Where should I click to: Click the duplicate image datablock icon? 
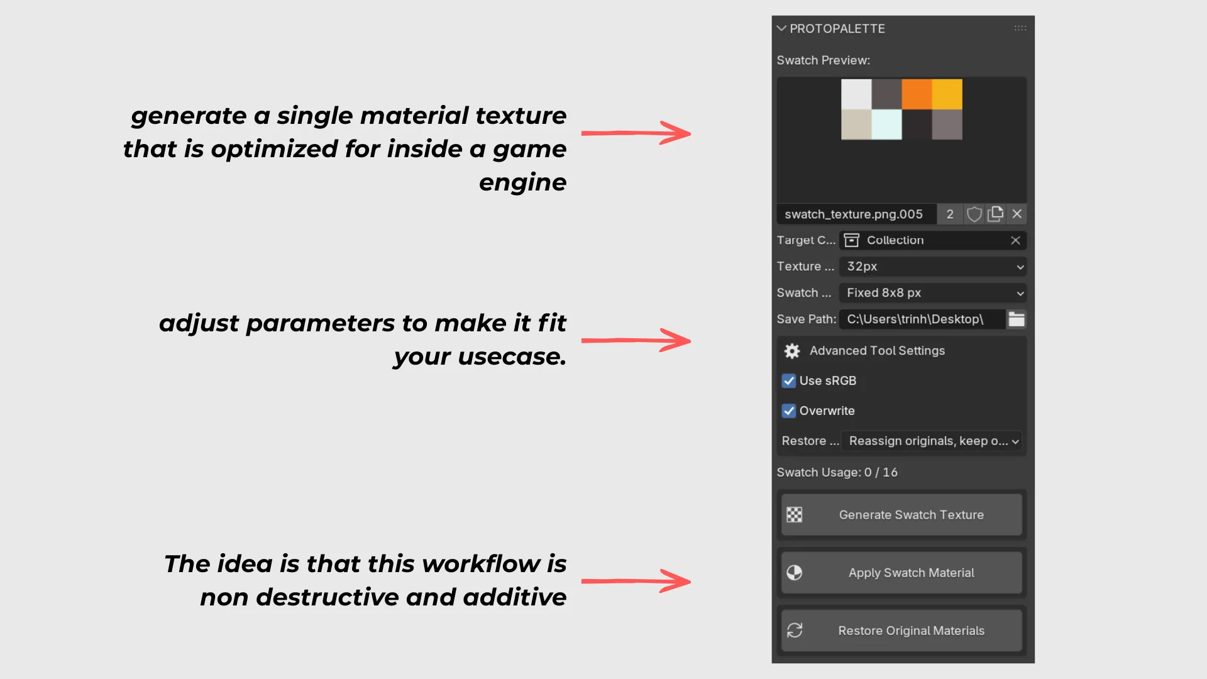click(x=995, y=214)
